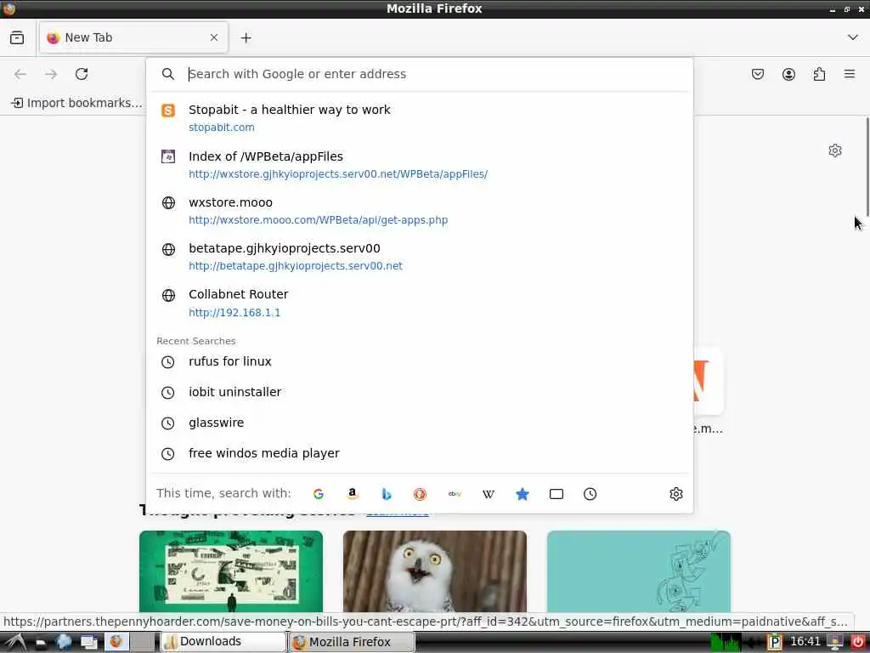The height and width of the screenshot is (653, 870).
Task: Open the system start menu icon
Action: pos(15,642)
